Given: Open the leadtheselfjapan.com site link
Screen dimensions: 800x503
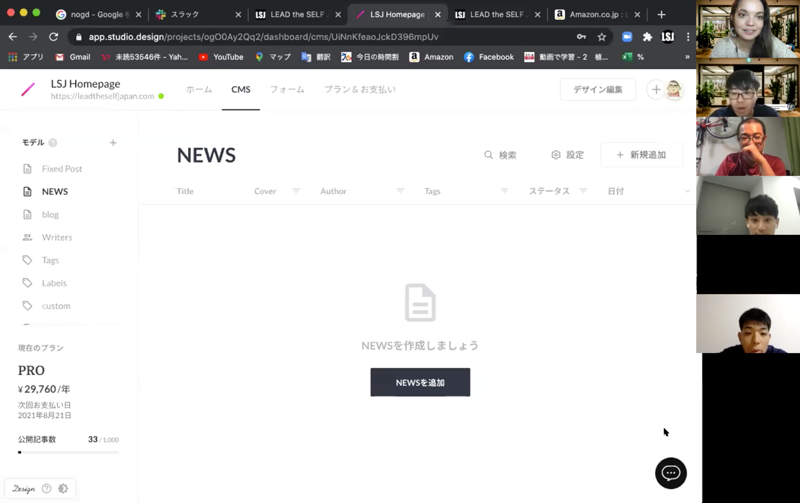Looking at the screenshot, I should 103,96.
